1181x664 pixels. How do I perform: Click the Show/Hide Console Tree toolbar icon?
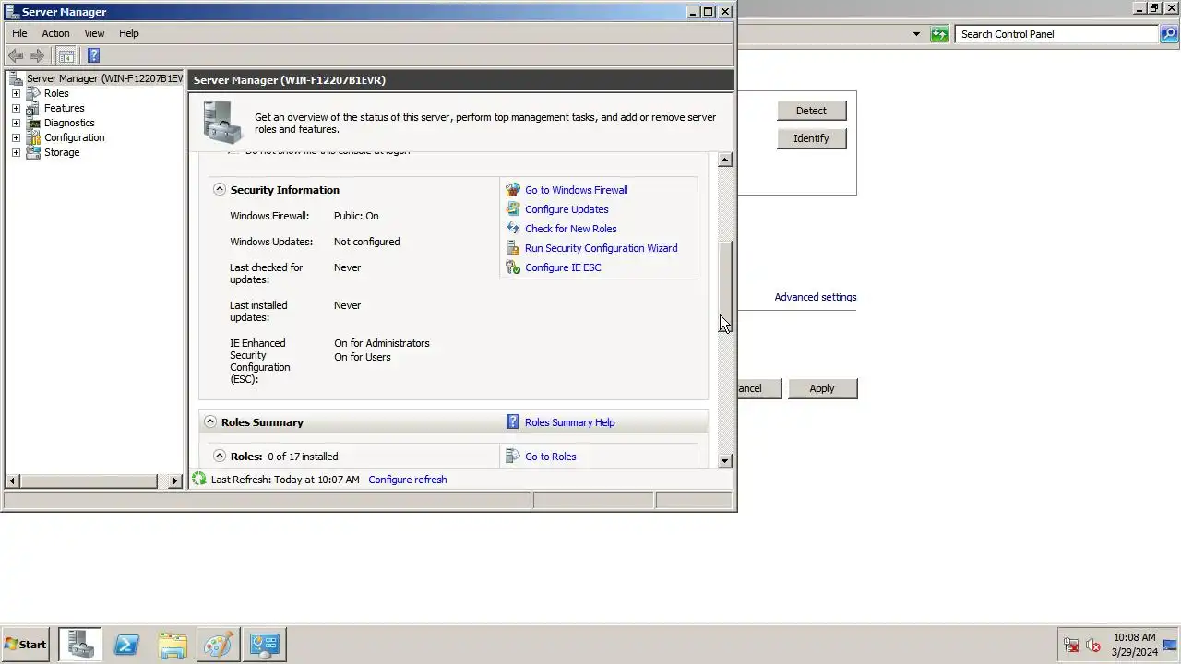[66, 55]
